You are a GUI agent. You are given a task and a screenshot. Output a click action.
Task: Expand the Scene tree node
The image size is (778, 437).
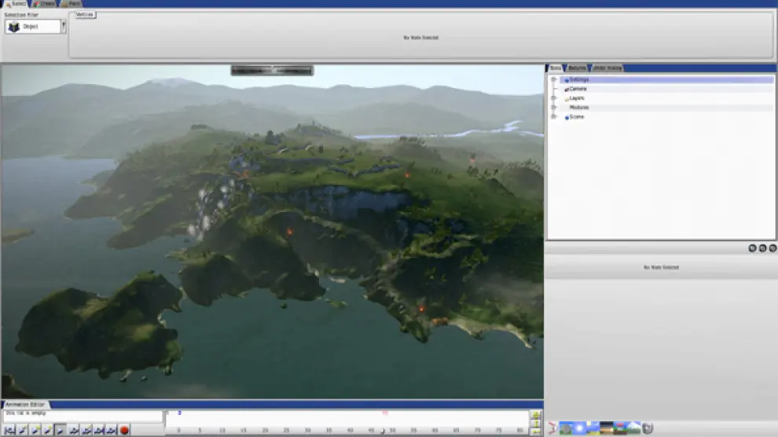[553, 117]
